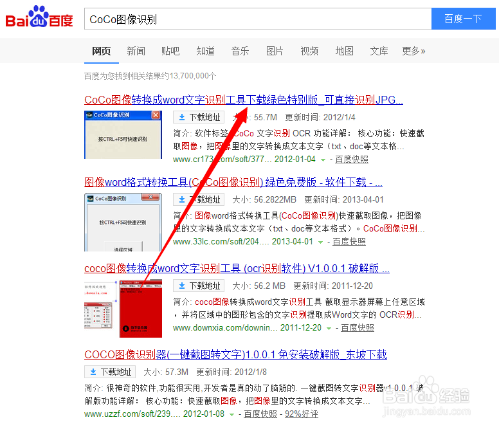Click download icon in the 56.2822MB result

pyautogui.click(x=182, y=199)
